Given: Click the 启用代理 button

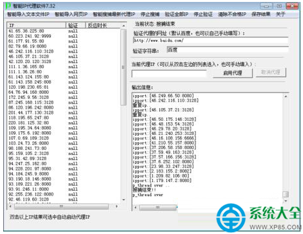Looking at the screenshot, I should (233, 73).
